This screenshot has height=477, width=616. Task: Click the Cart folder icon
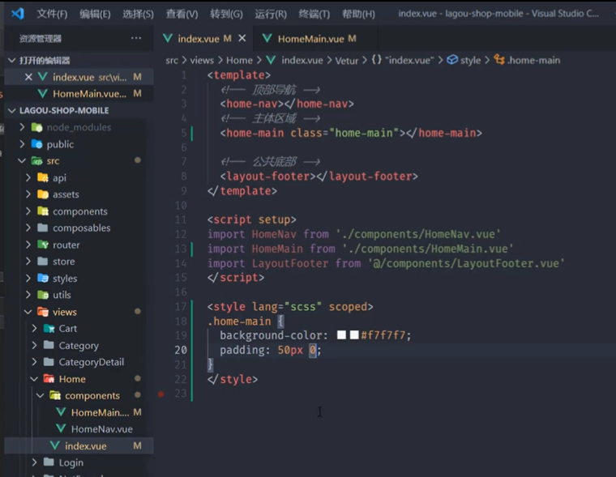[49, 328]
